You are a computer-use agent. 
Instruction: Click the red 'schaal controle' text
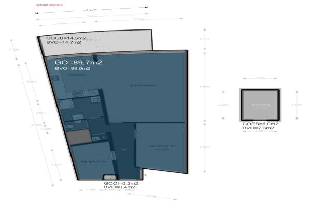[50, 4]
